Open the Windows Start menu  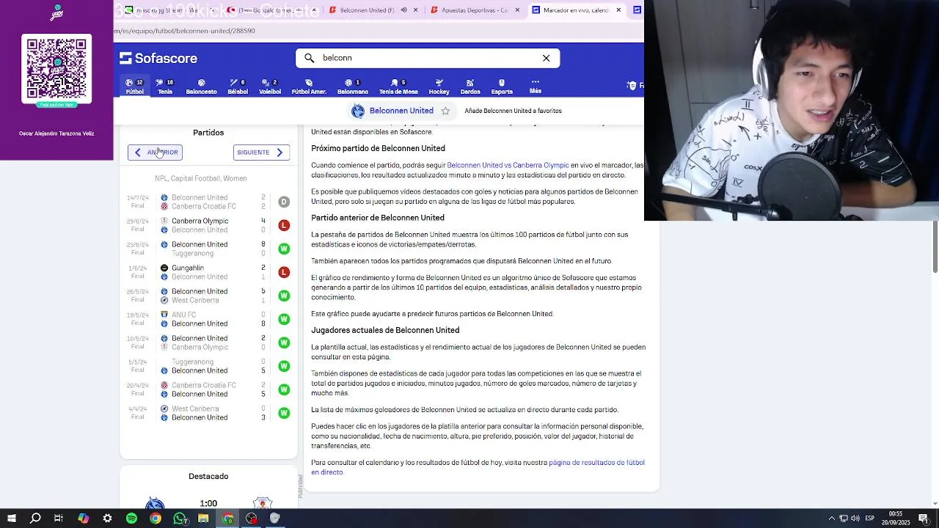(11, 518)
